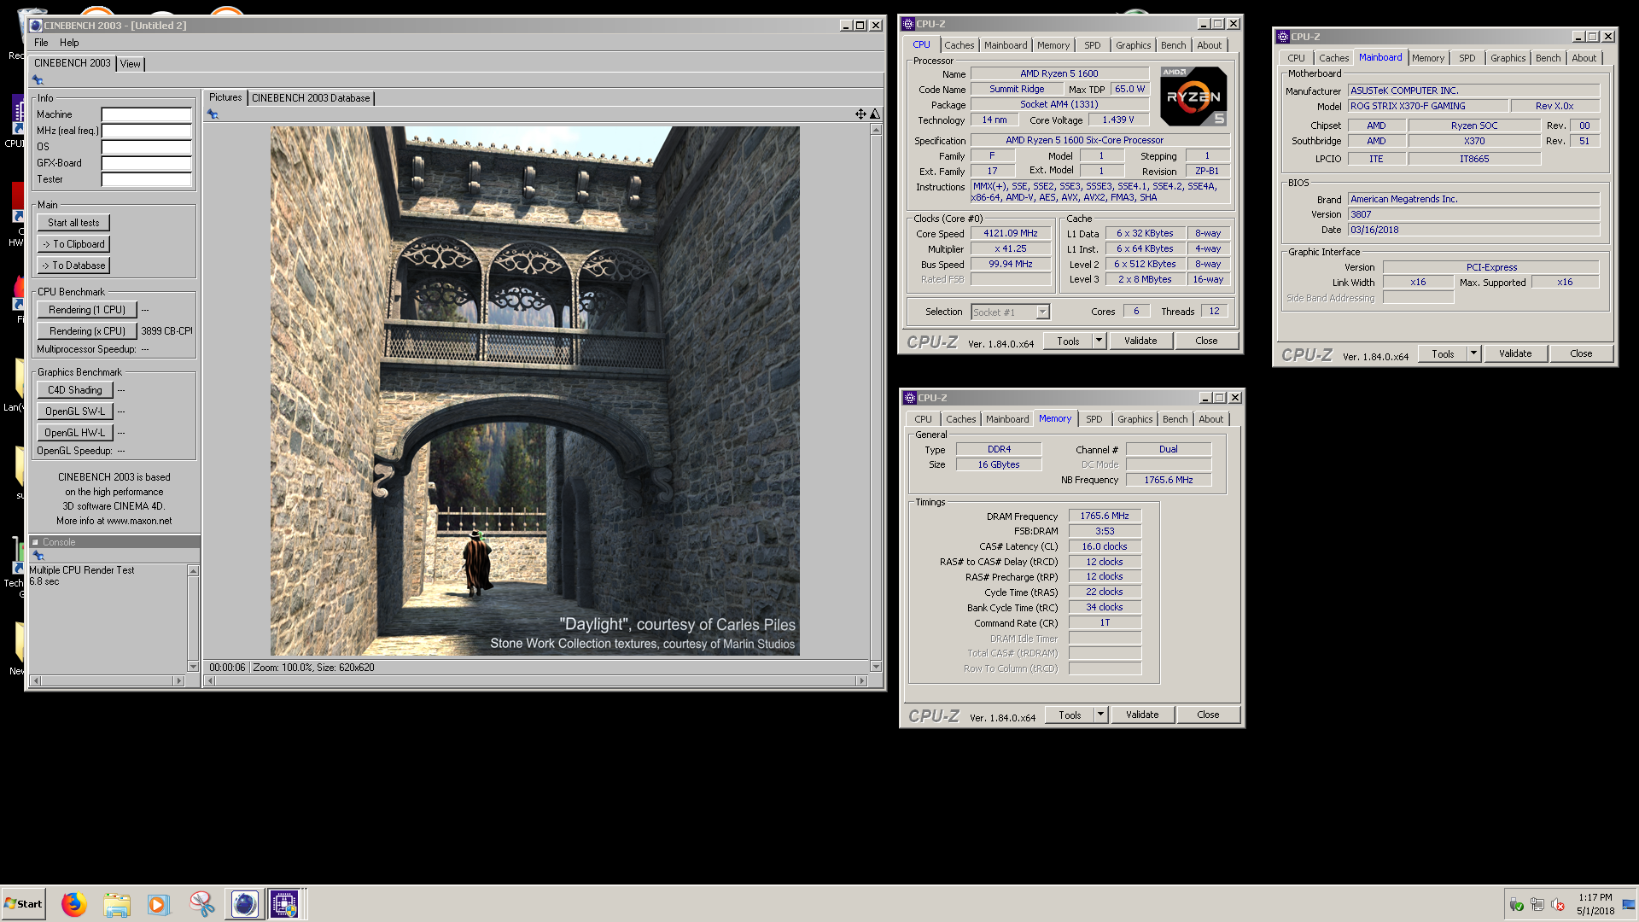The image size is (1639, 922).
Task: Click the CPU-Z Memory window title icon
Action: [909, 398]
